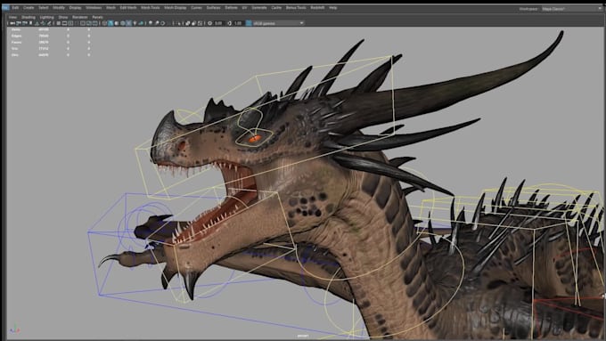
Task: Open the Curves menu
Action: (x=196, y=8)
